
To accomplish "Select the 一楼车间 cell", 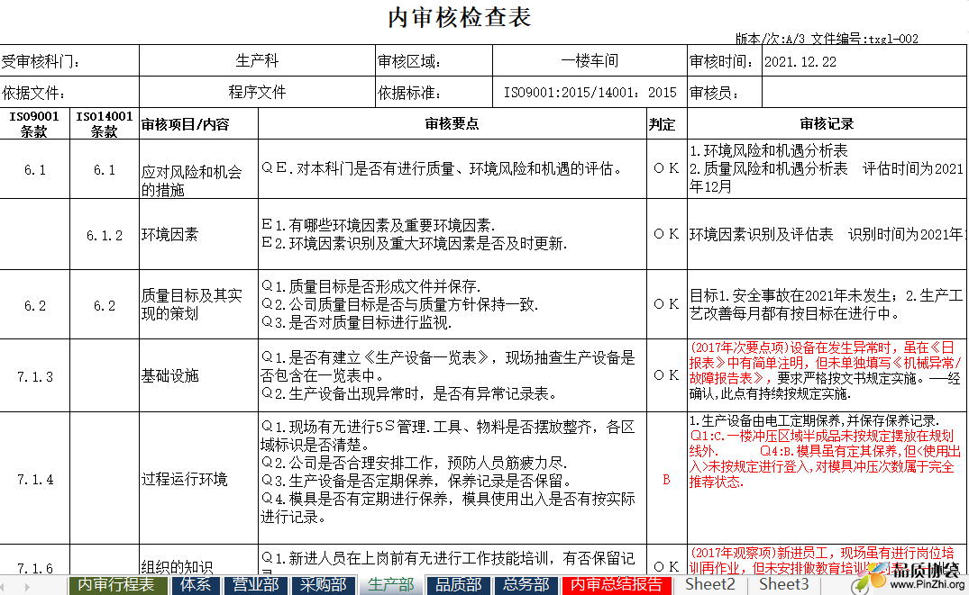I will point(590,61).
